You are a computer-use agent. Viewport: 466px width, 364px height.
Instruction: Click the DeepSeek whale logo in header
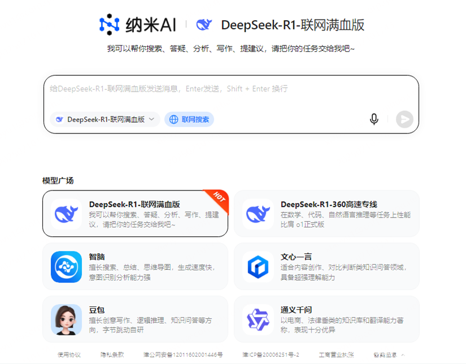(204, 25)
